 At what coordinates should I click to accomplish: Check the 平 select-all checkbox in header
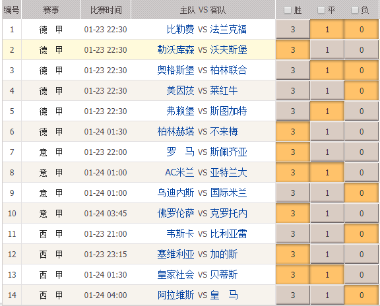(321, 10)
